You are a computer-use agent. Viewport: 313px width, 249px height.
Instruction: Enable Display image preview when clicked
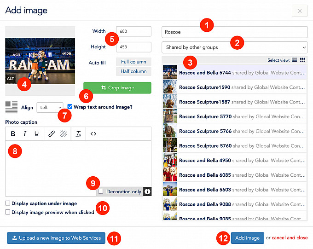7,212
